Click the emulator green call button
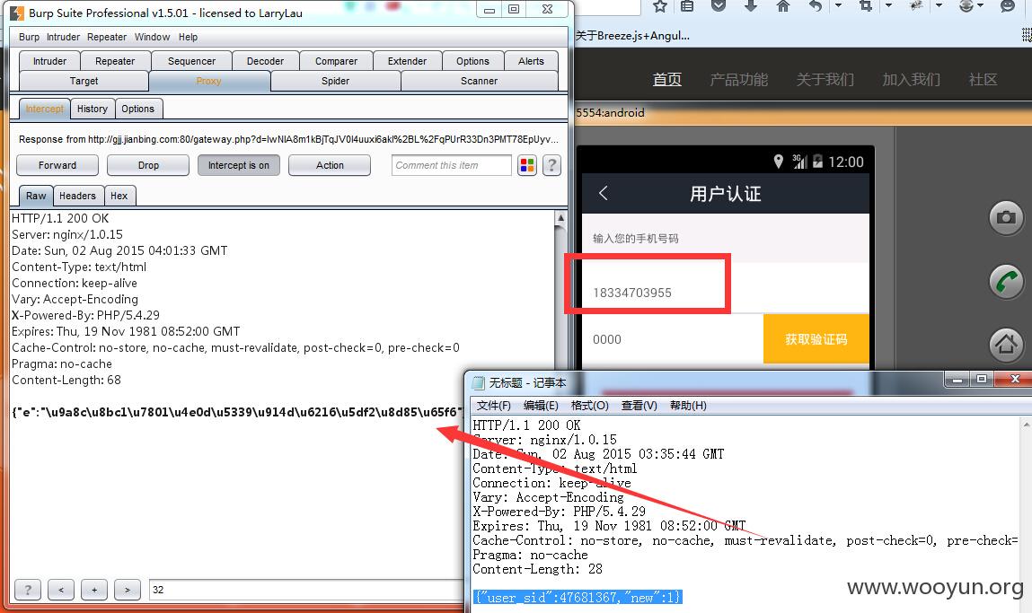Screen dimensions: 1032x613 [x=1006, y=281]
